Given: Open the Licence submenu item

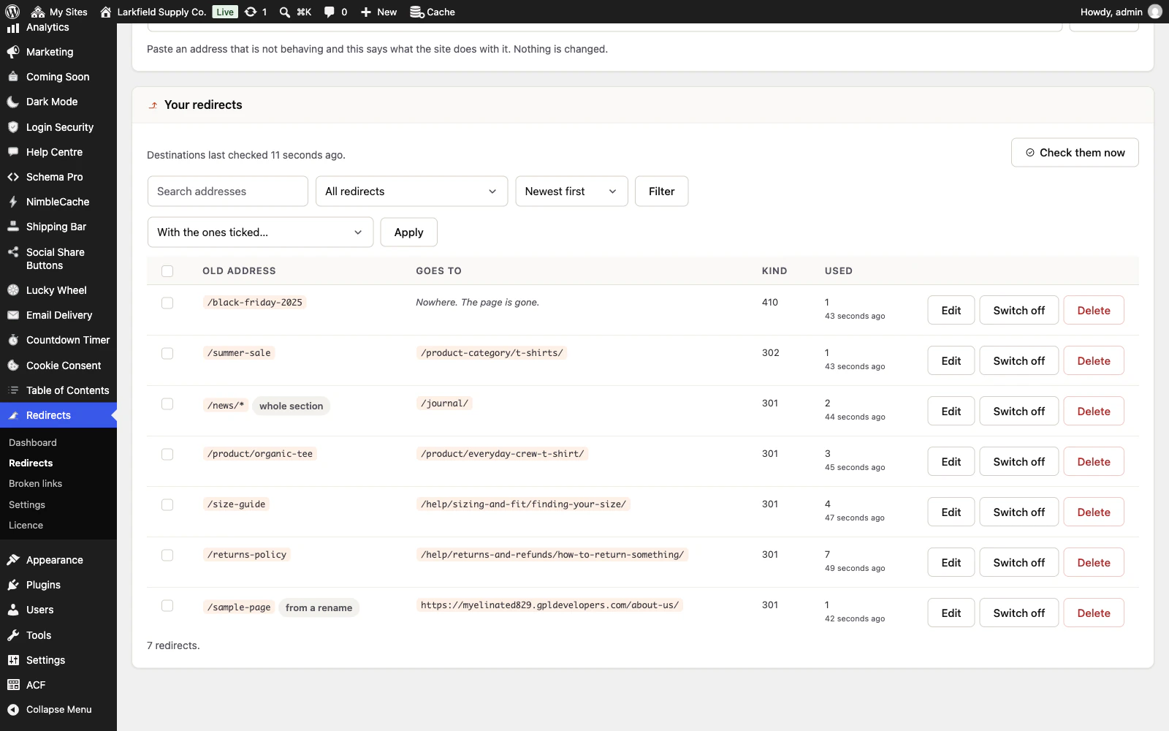Looking at the screenshot, I should click(x=26, y=526).
